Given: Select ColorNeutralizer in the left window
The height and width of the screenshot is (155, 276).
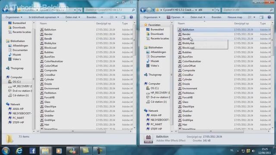Looking at the screenshot, I should (53, 61).
